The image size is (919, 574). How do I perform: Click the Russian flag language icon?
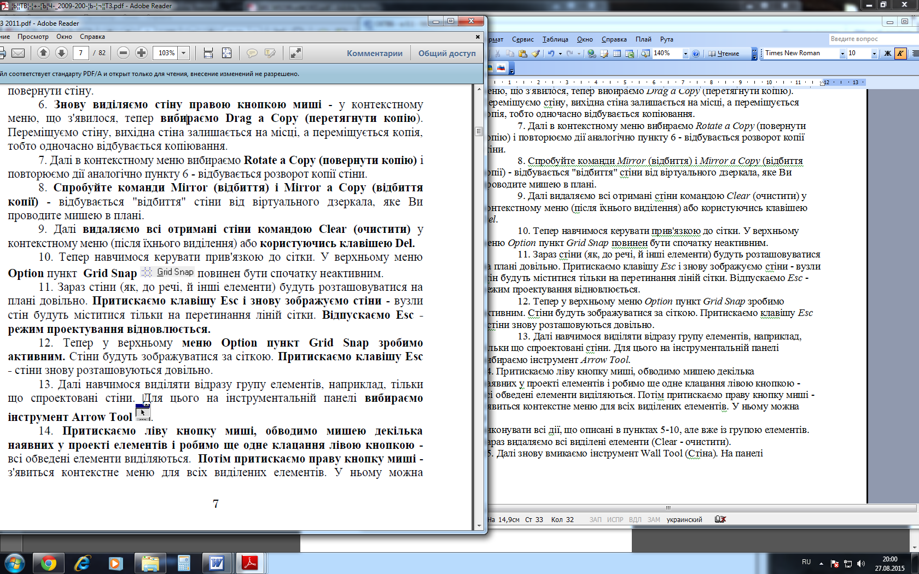coord(501,68)
